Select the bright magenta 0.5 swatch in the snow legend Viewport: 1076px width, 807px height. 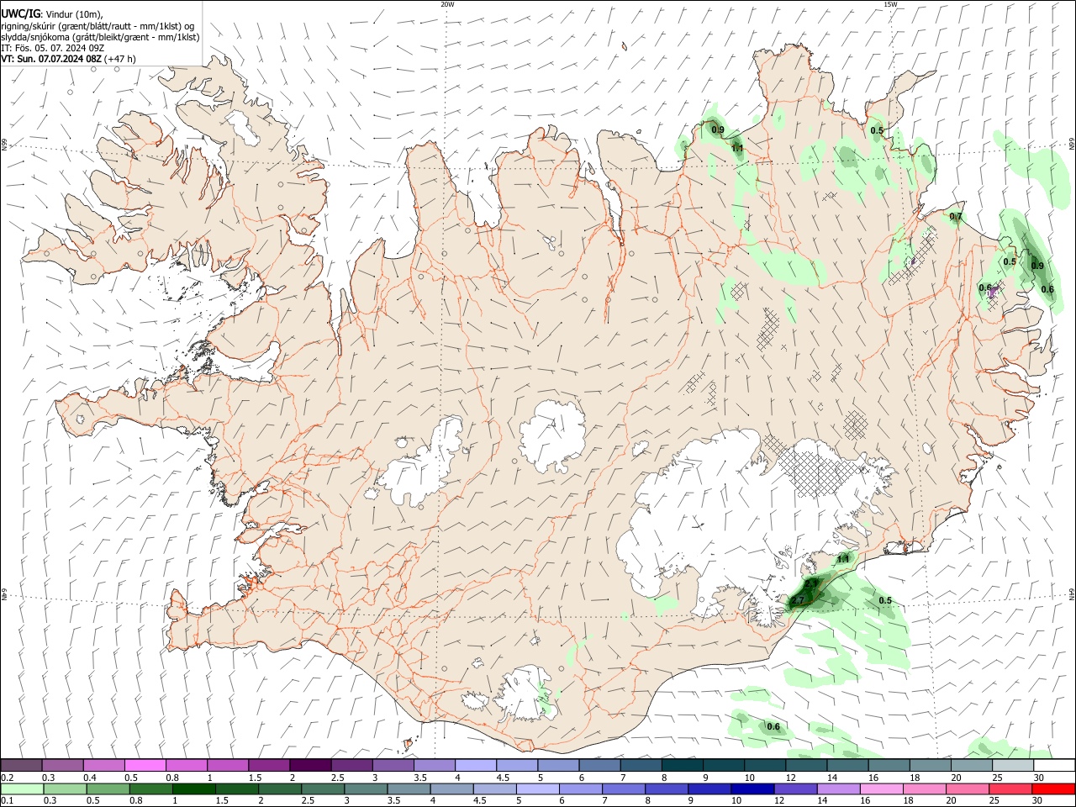click(x=145, y=765)
